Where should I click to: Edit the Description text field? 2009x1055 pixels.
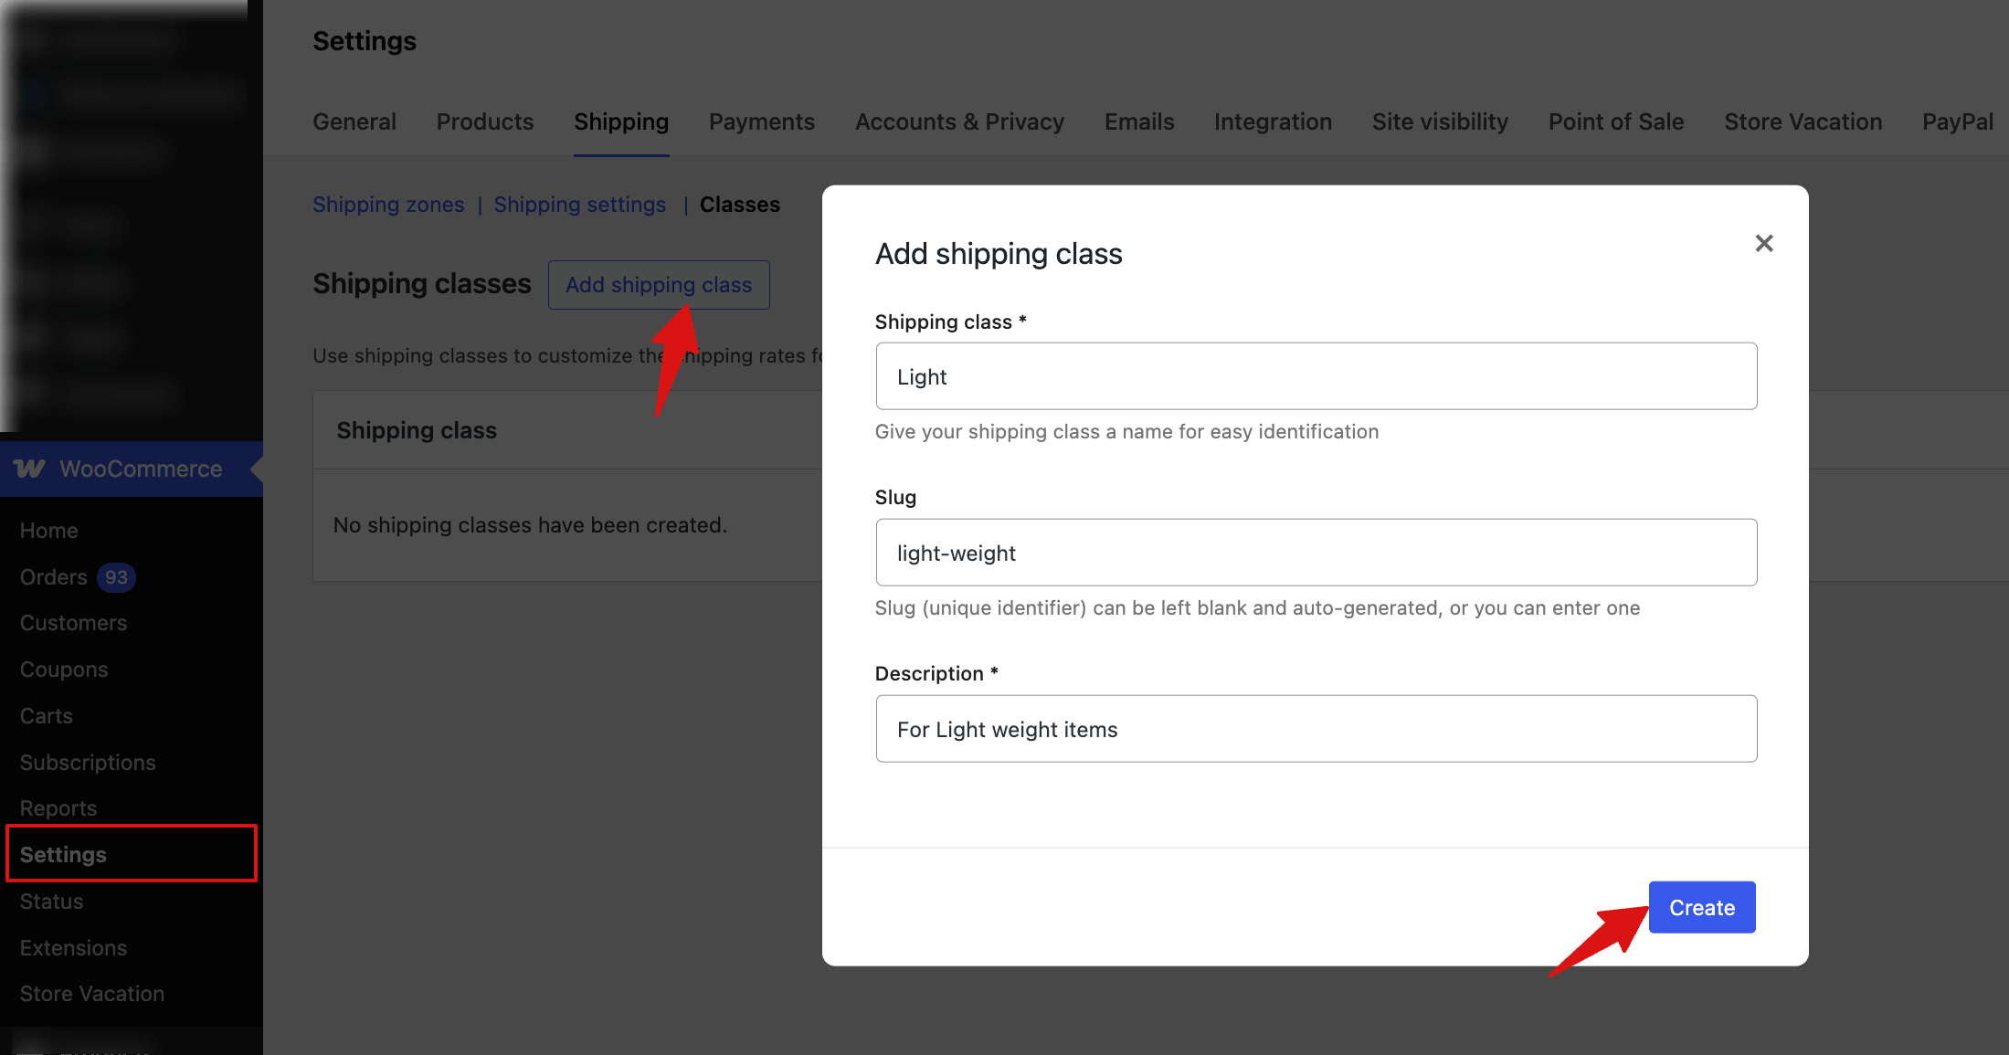click(x=1316, y=728)
